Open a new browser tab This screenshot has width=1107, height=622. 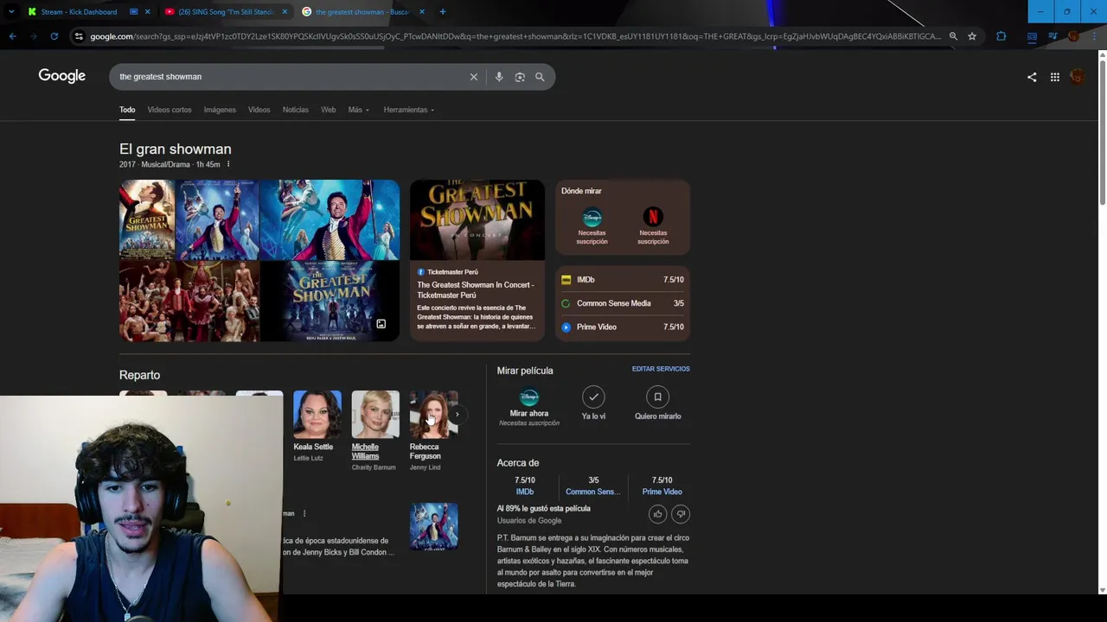(442, 12)
